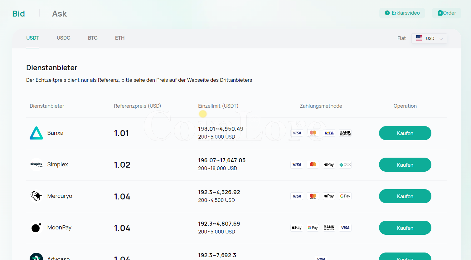Screen dimensions: 471x260
Task: Click the Mercuryo provider name
Action: (x=60, y=196)
